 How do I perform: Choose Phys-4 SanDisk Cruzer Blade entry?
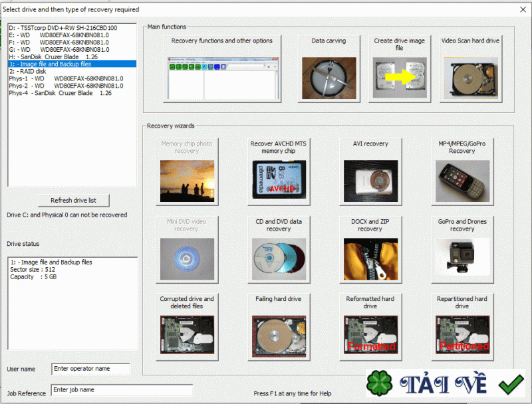point(72,93)
